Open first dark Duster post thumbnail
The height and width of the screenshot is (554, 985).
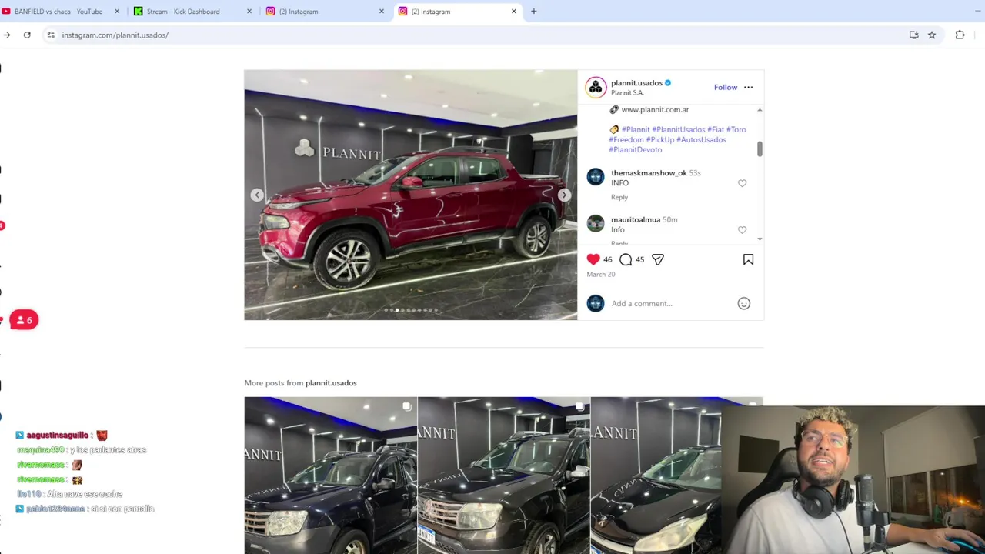coord(330,475)
